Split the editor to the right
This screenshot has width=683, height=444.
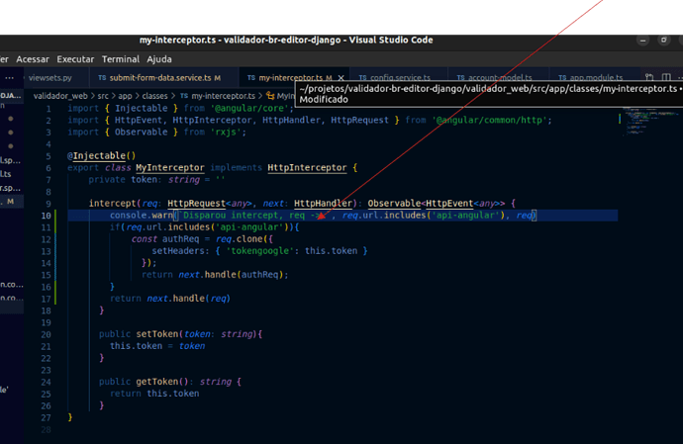tap(666, 77)
